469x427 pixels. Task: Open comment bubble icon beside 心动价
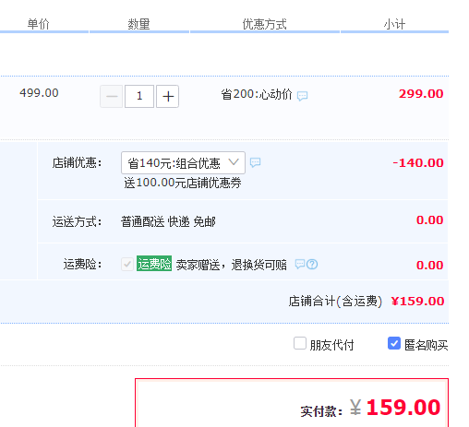point(302,96)
